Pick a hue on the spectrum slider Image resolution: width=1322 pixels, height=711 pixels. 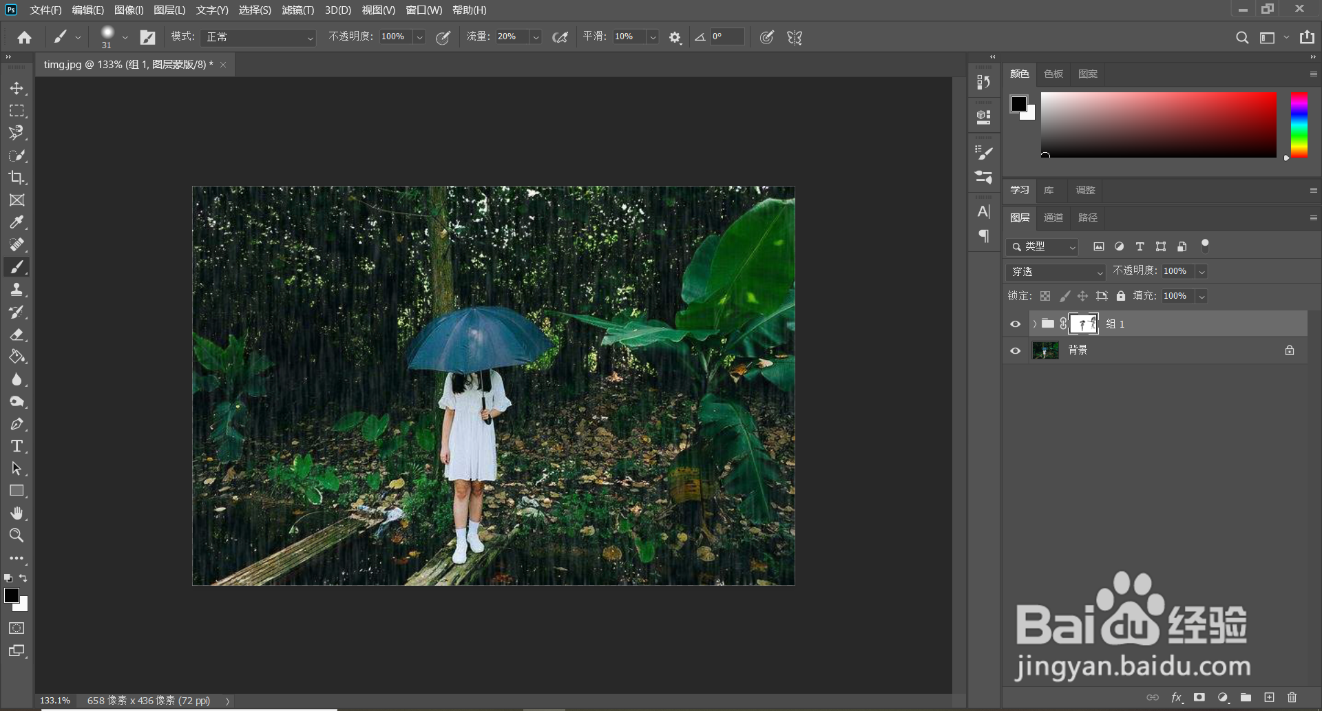pos(1299,125)
